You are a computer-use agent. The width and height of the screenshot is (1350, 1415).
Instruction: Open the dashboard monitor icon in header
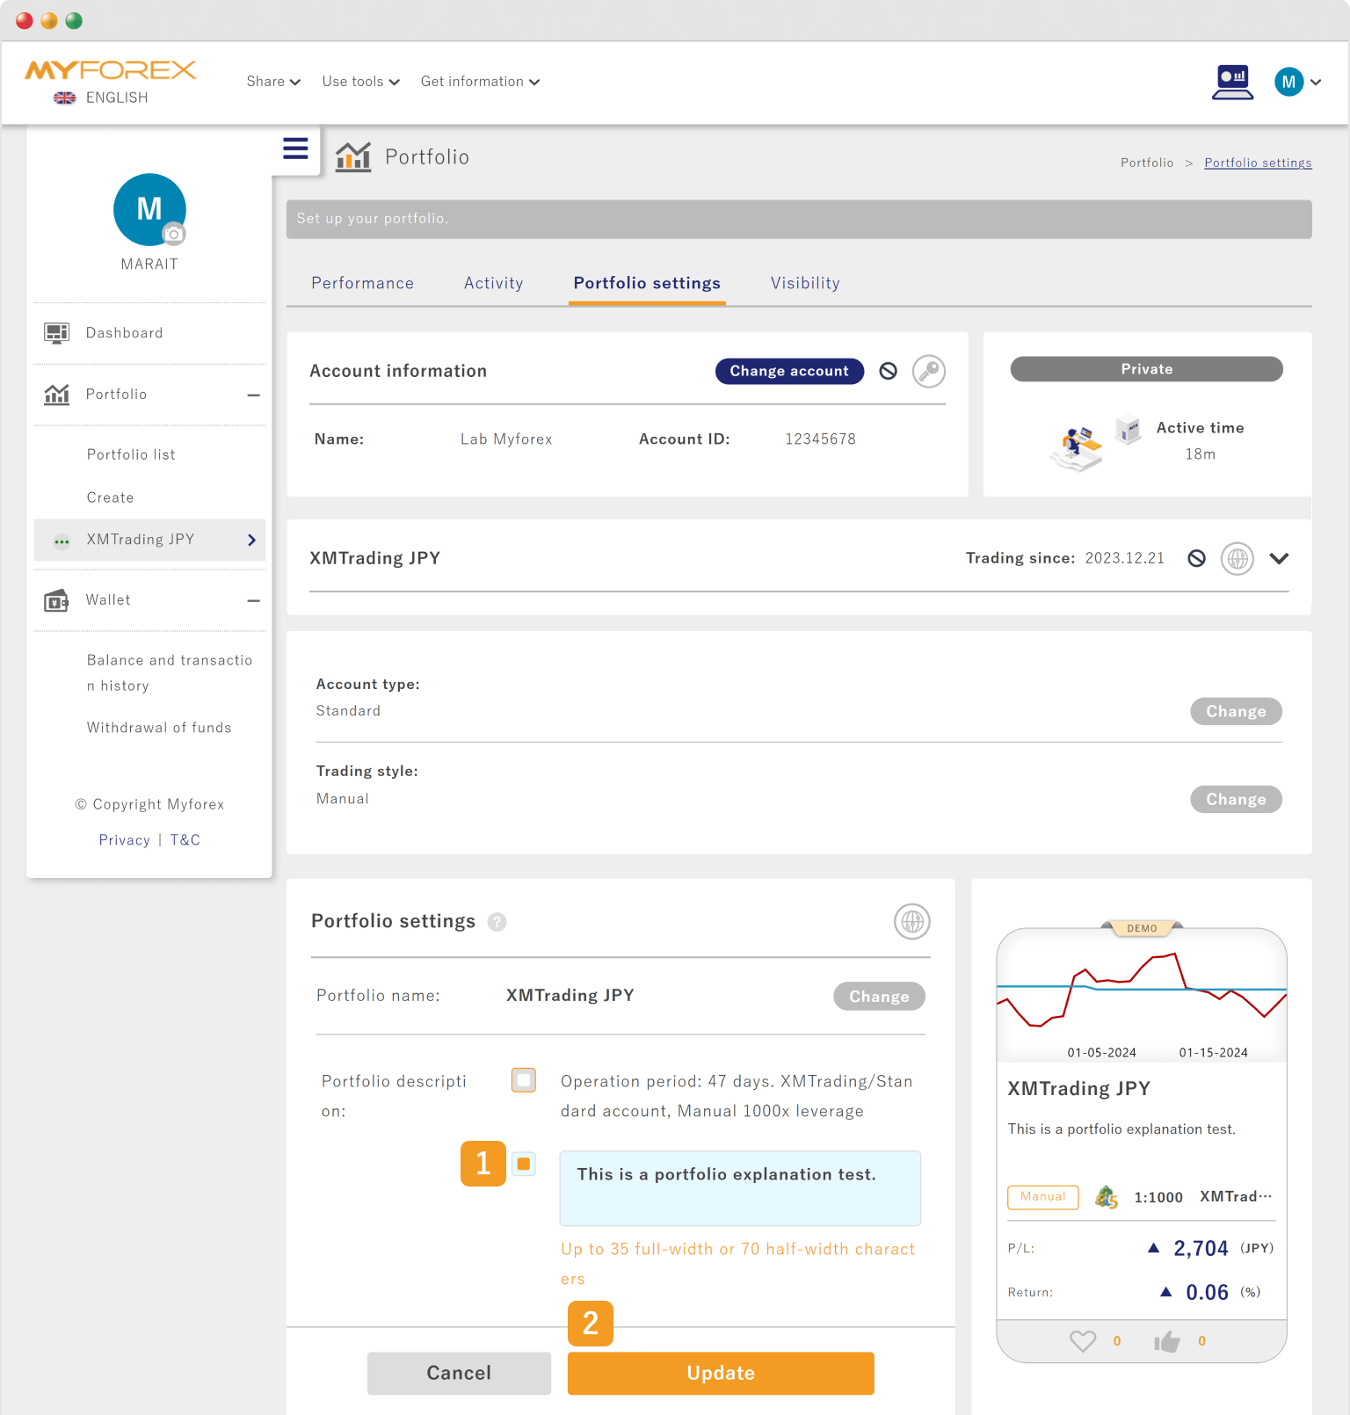point(1232,82)
